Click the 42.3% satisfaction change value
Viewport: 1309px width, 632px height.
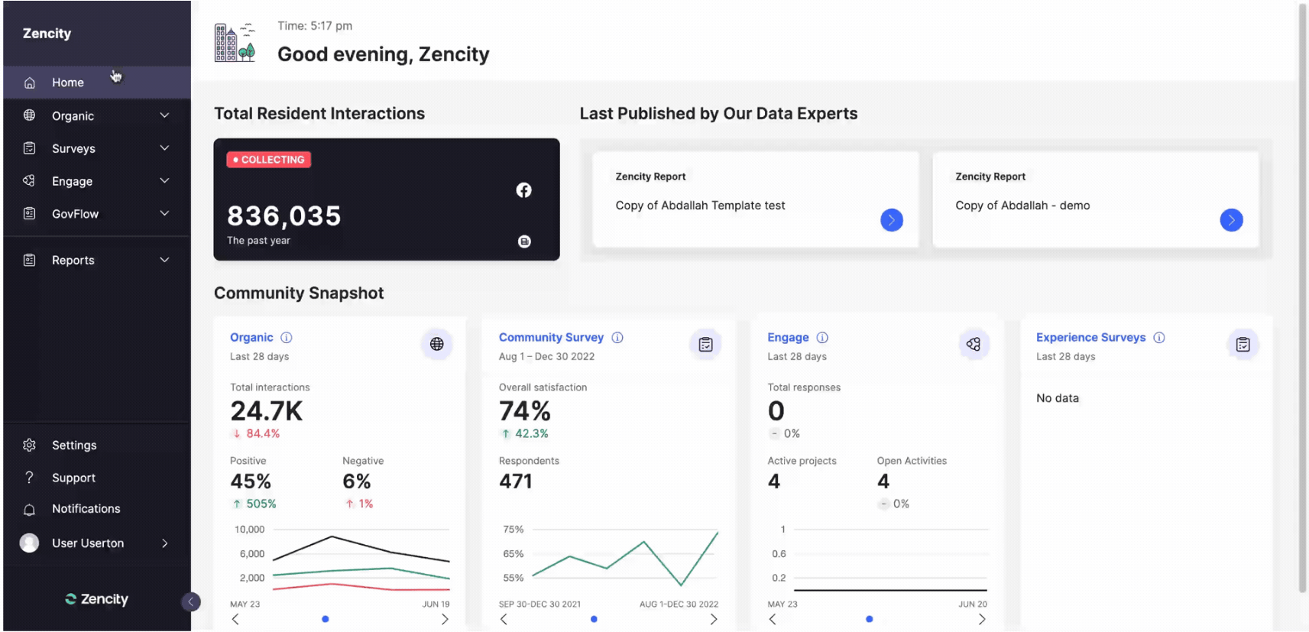[532, 433]
